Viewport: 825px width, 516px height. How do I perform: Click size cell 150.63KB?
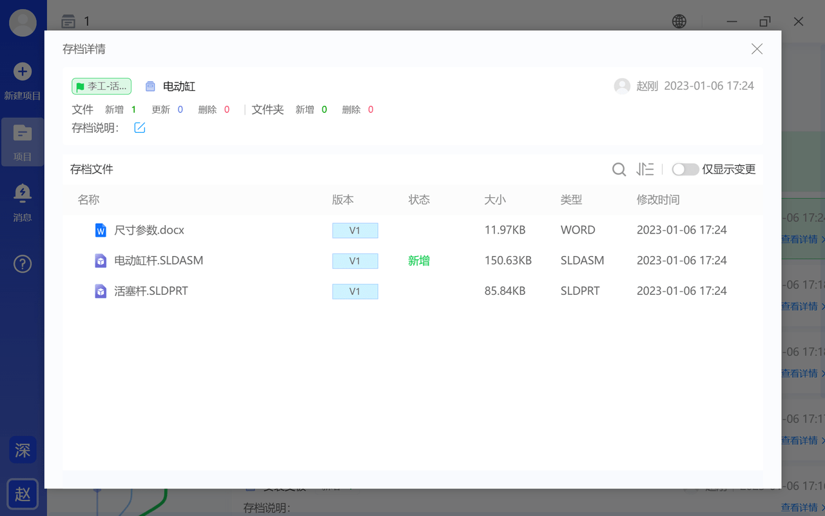508,261
